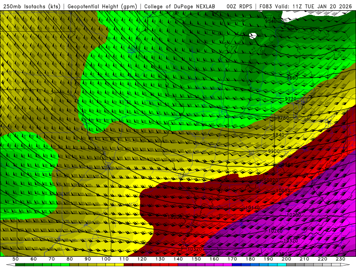Screen dimensions: 356x267
Task: Click the 10020 contour label
Action: tap(271, 180)
